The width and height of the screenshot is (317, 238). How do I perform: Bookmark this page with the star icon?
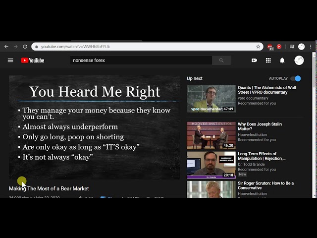click(258, 47)
